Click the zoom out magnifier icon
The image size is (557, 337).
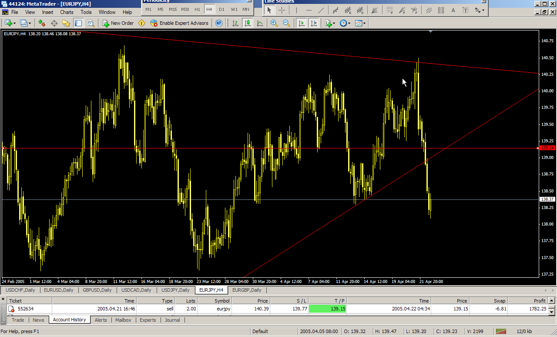tap(286, 23)
